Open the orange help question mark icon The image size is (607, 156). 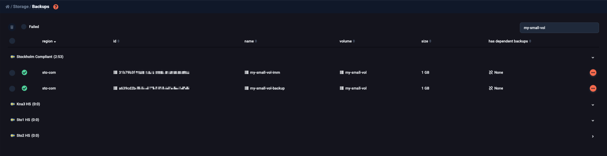coord(56,7)
